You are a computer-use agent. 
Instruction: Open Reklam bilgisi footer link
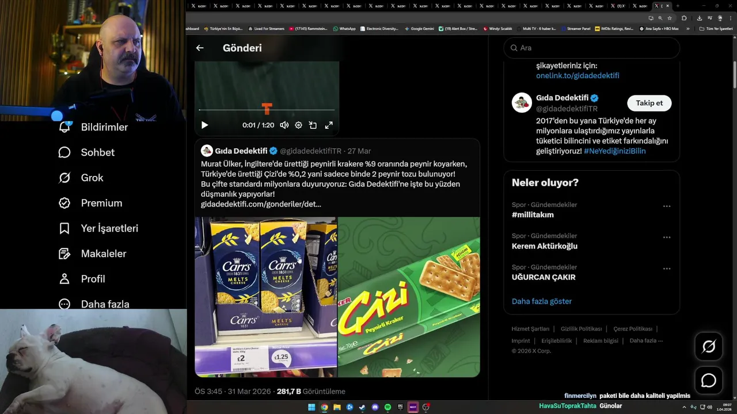tap(601, 340)
